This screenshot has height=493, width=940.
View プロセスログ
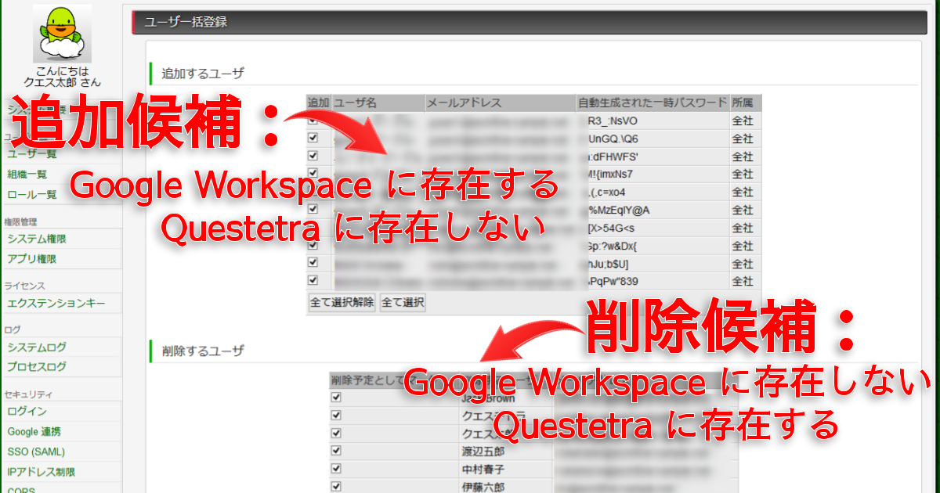point(37,367)
